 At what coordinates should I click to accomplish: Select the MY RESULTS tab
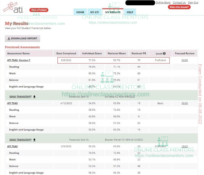(x=113, y=12)
